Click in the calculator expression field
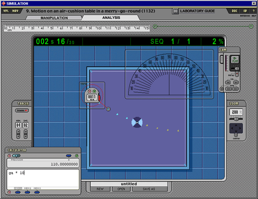The image size is (258, 199). 43,178
